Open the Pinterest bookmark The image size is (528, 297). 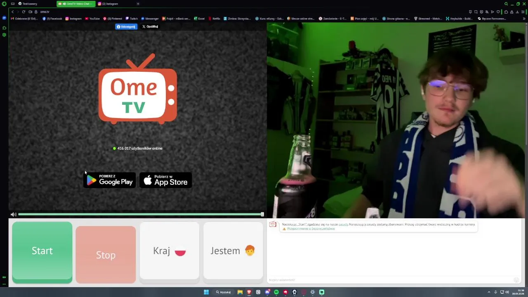point(113,19)
